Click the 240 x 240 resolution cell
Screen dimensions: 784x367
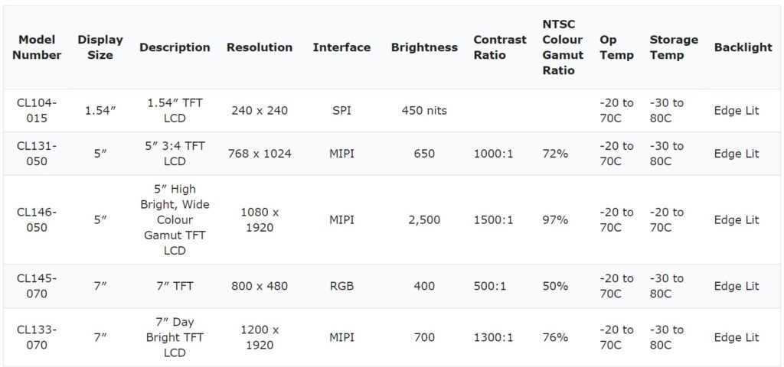[259, 111]
